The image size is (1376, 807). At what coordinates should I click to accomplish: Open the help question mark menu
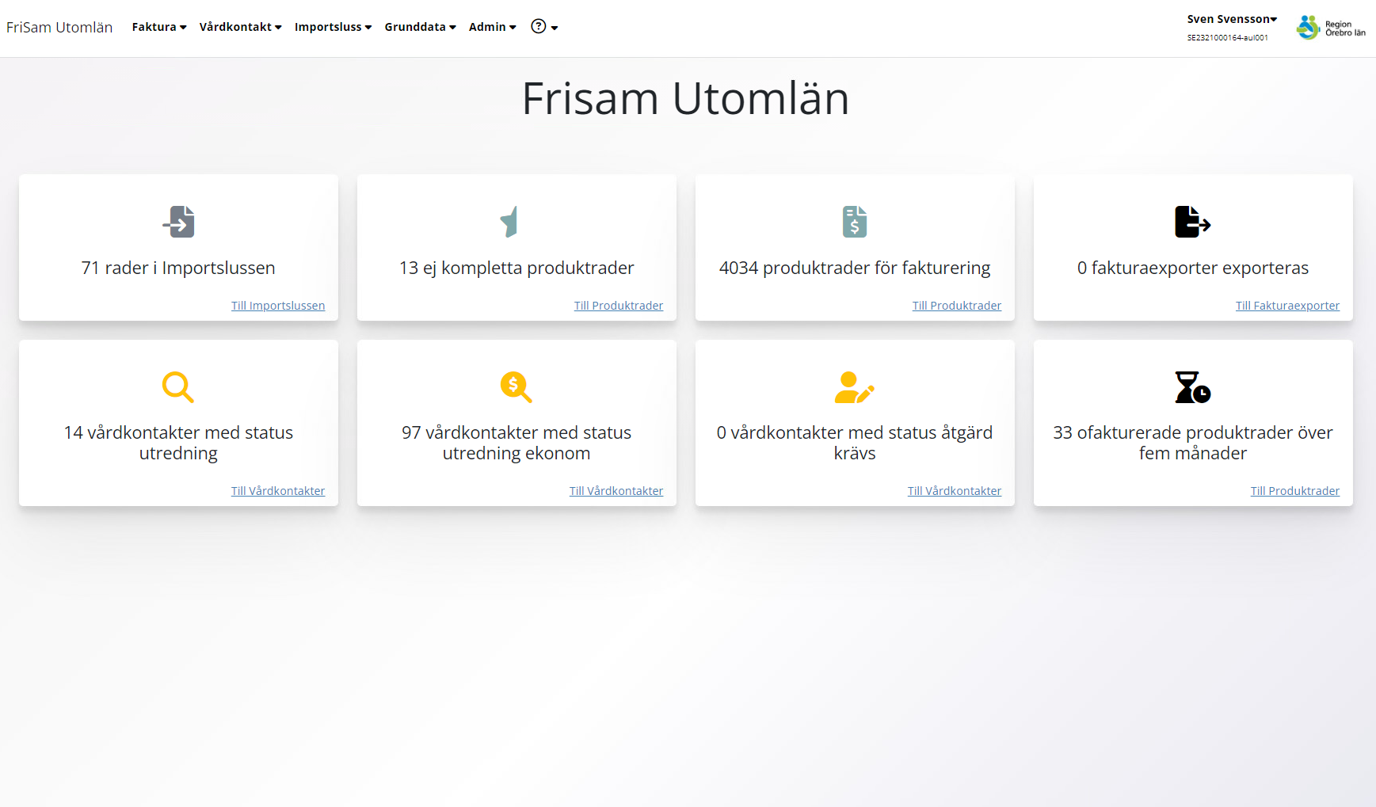tap(543, 27)
